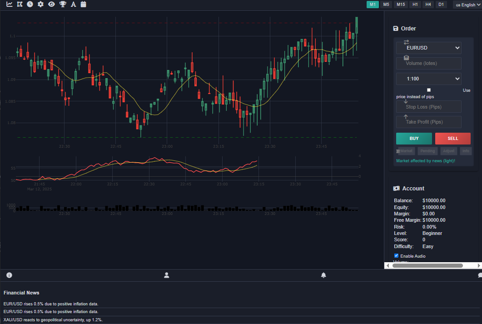The height and width of the screenshot is (324, 482).
Task: Open the calendar icon in the toolbar
Action: [x=84, y=4]
